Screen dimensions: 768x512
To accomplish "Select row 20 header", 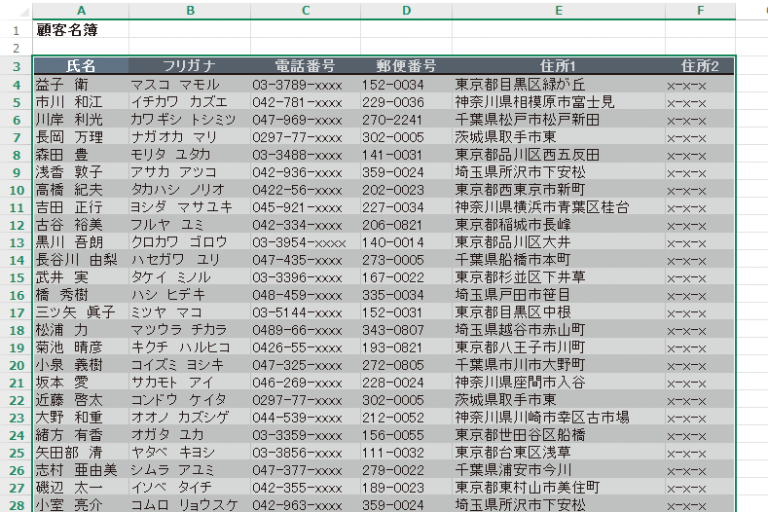I will pos(17,365).
